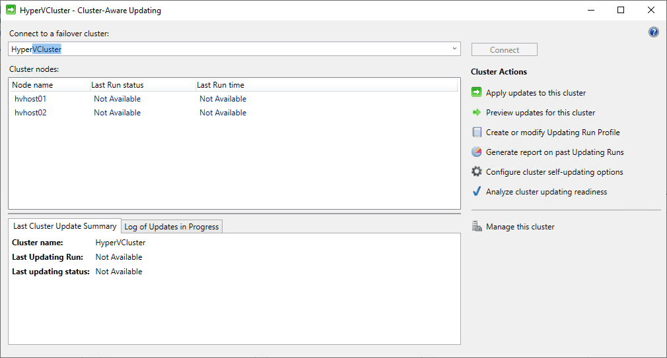Select the Last Cluster Update Summary tab
The width and height of the screenshot is (667, 358).
click(x=65, y=226)
